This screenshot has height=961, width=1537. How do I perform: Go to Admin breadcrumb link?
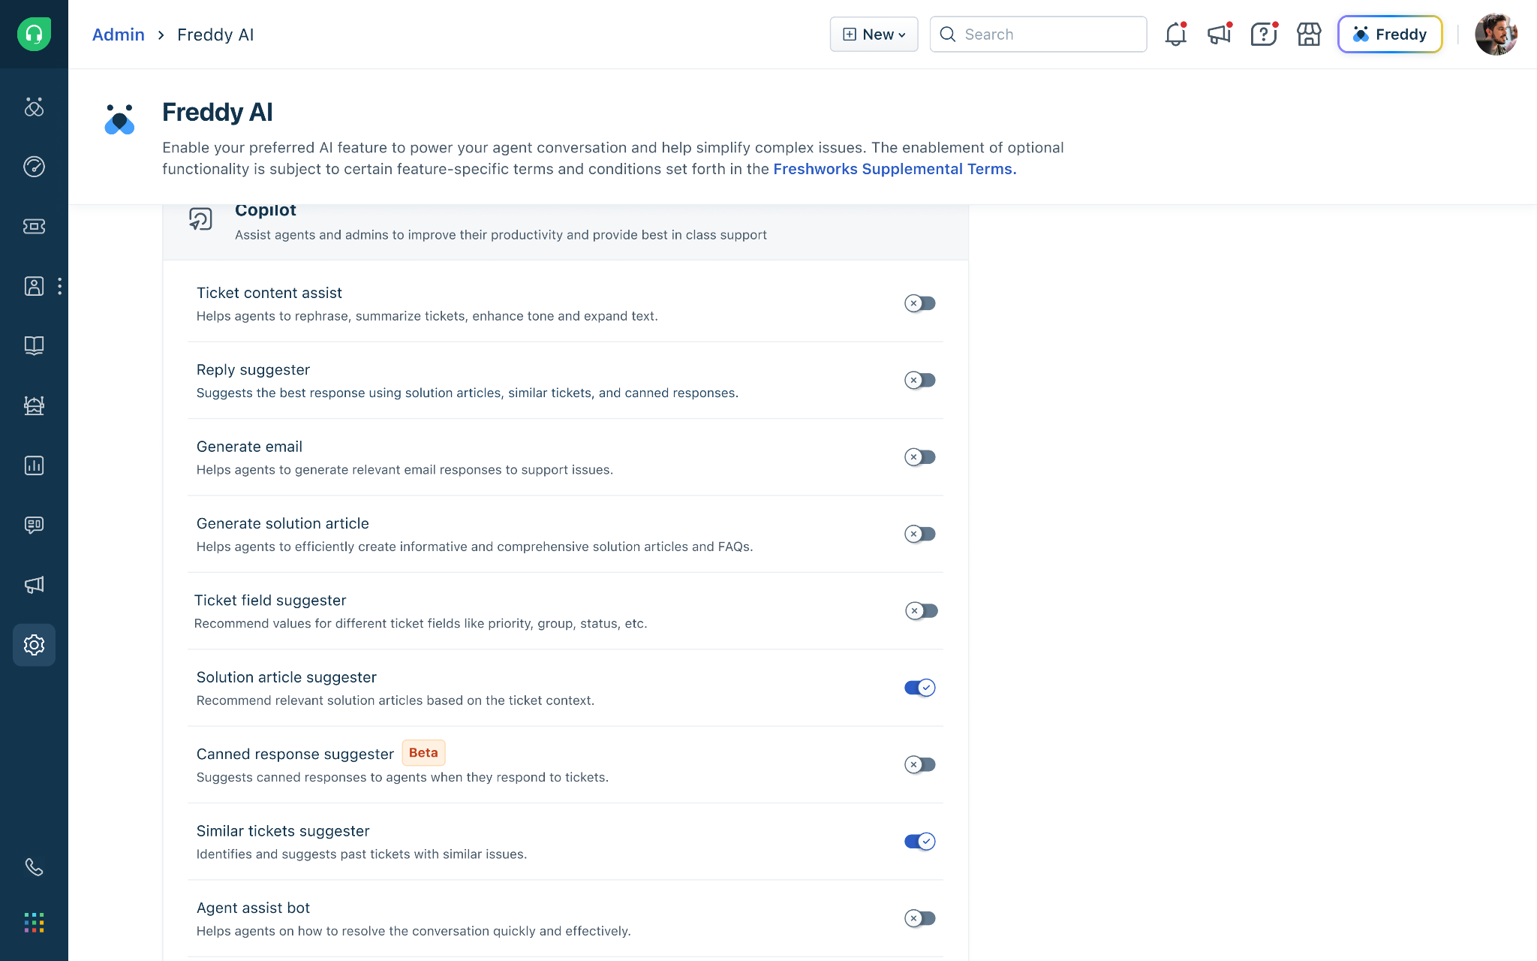(x=118, y=35)
